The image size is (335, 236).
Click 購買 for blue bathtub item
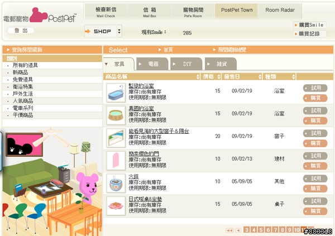click(315, 98)
